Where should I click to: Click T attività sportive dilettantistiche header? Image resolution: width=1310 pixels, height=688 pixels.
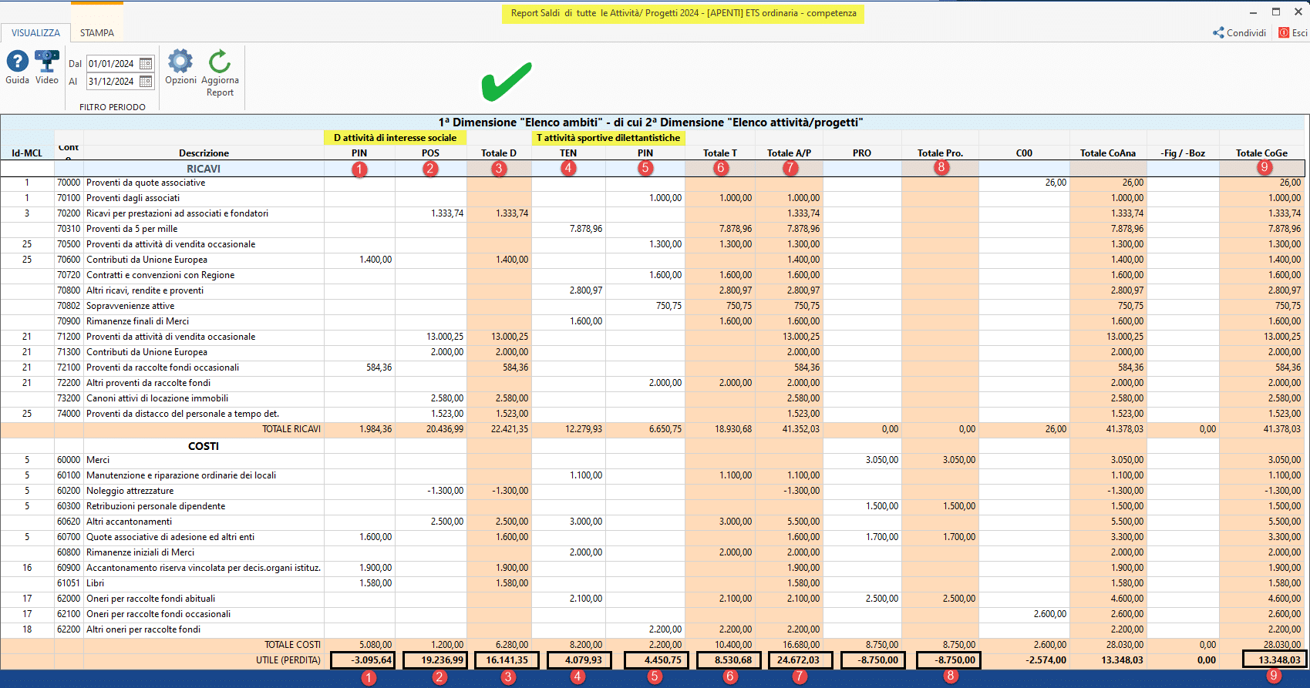click(608, 138)
